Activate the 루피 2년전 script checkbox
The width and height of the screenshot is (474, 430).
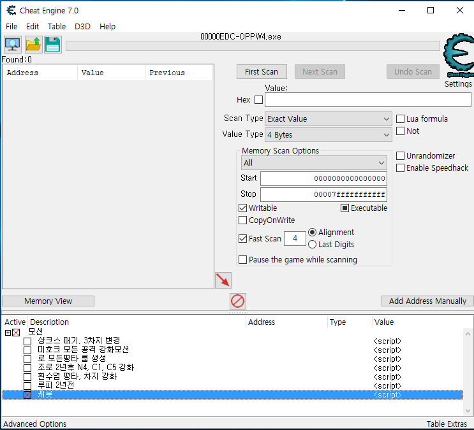coord(27,386)
